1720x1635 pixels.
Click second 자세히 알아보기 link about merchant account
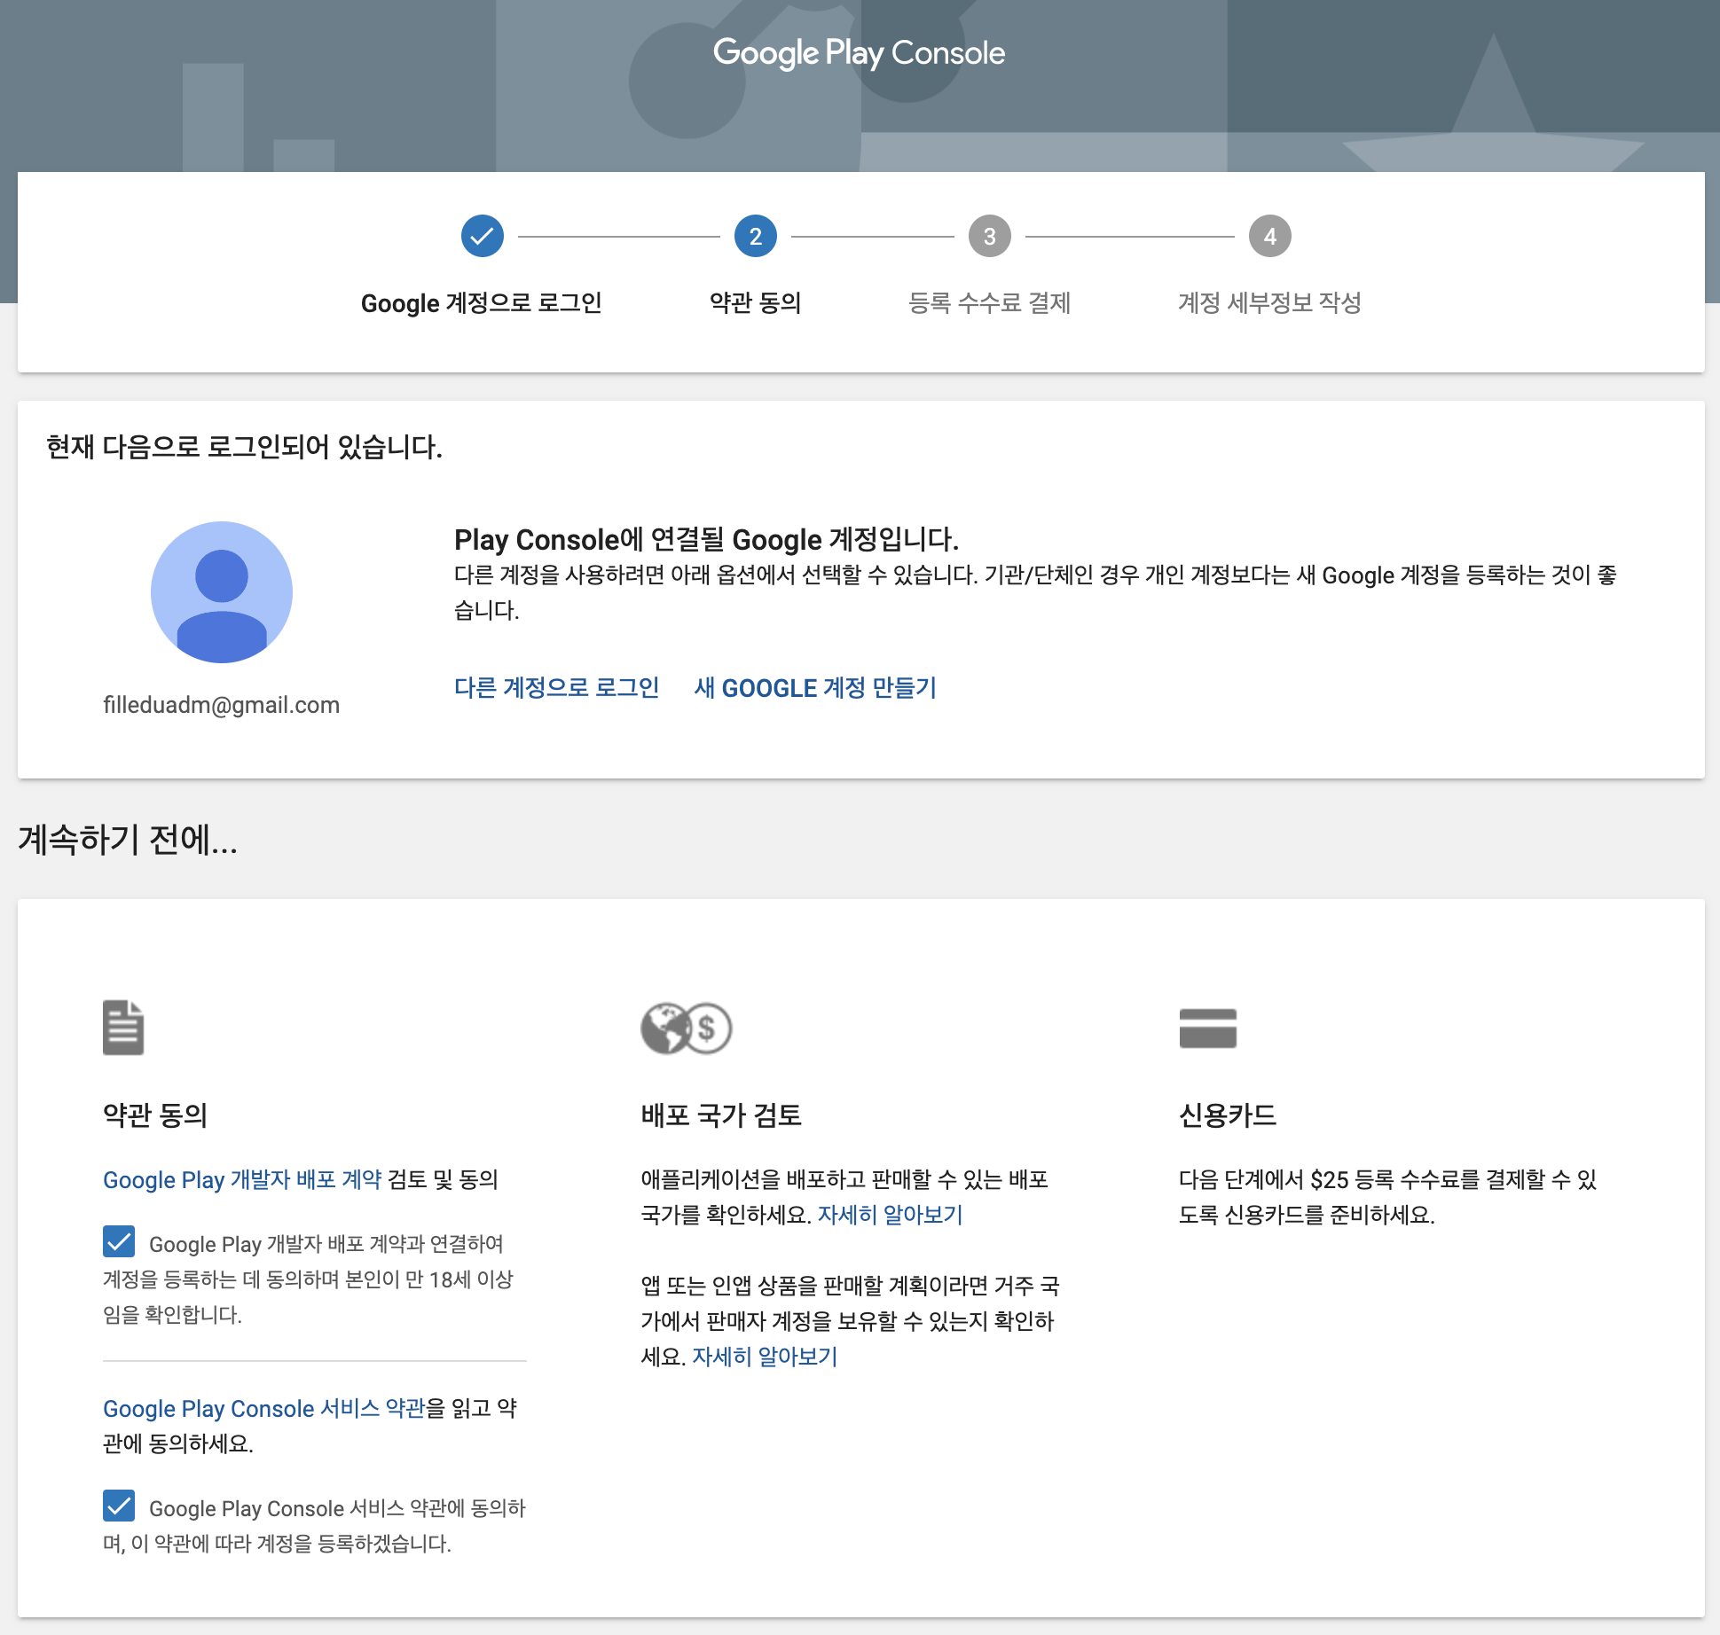pyautogui.click(x=765, y=1357)
